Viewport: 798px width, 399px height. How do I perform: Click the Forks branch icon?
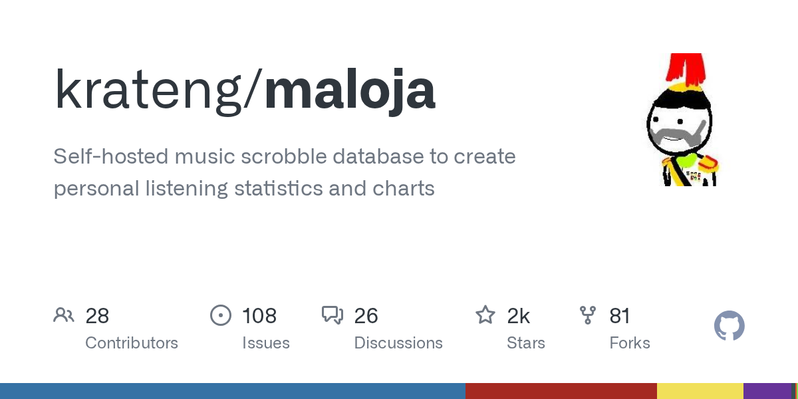588,315
